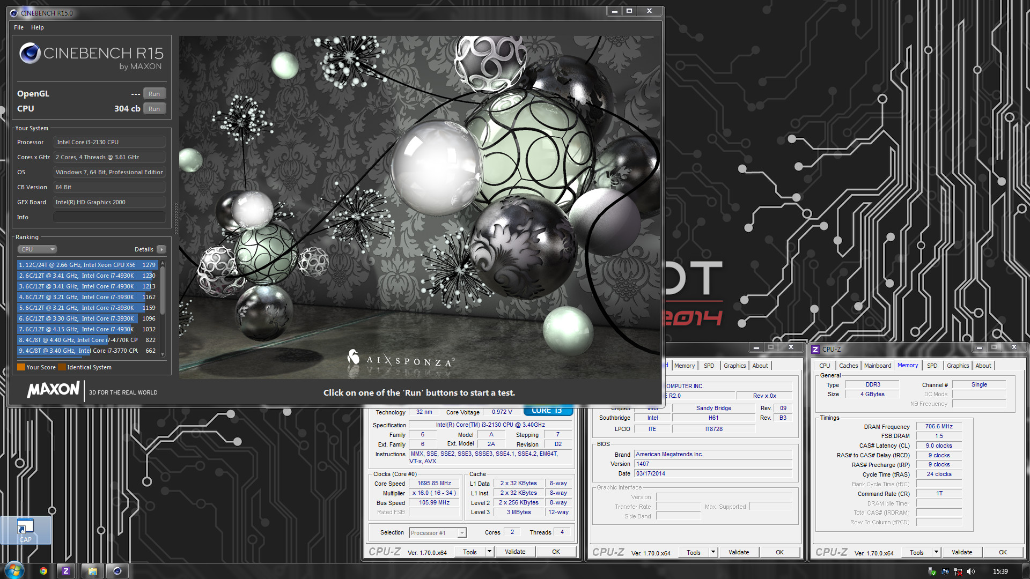The width and height of the screenshot is (1030, 579).
Task: Click the Info input field
Action: click(x=109, y=217)
